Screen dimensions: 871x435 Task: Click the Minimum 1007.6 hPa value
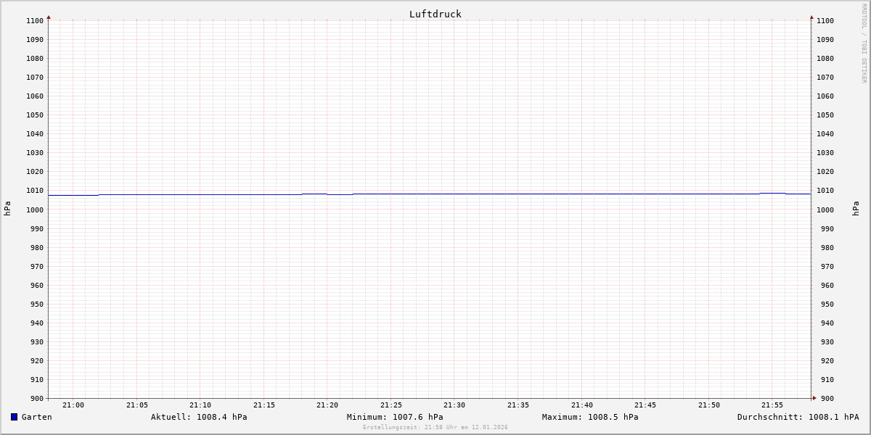pyautogui.click(x=394, y=417)
